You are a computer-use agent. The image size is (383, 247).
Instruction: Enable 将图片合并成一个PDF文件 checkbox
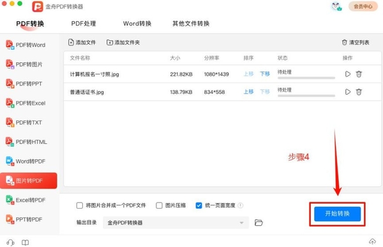point(80,206)
